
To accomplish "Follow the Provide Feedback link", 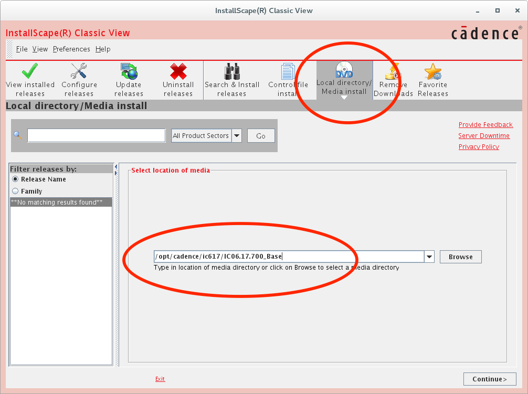I will pos(485,124).
